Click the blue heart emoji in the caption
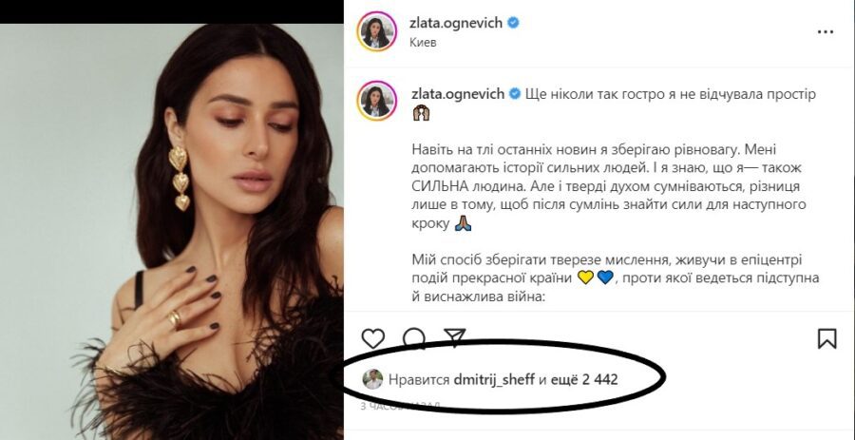This screenshot has width=855, height=440. 605,277
